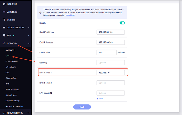Click the Apply button

tap(82, 107)
